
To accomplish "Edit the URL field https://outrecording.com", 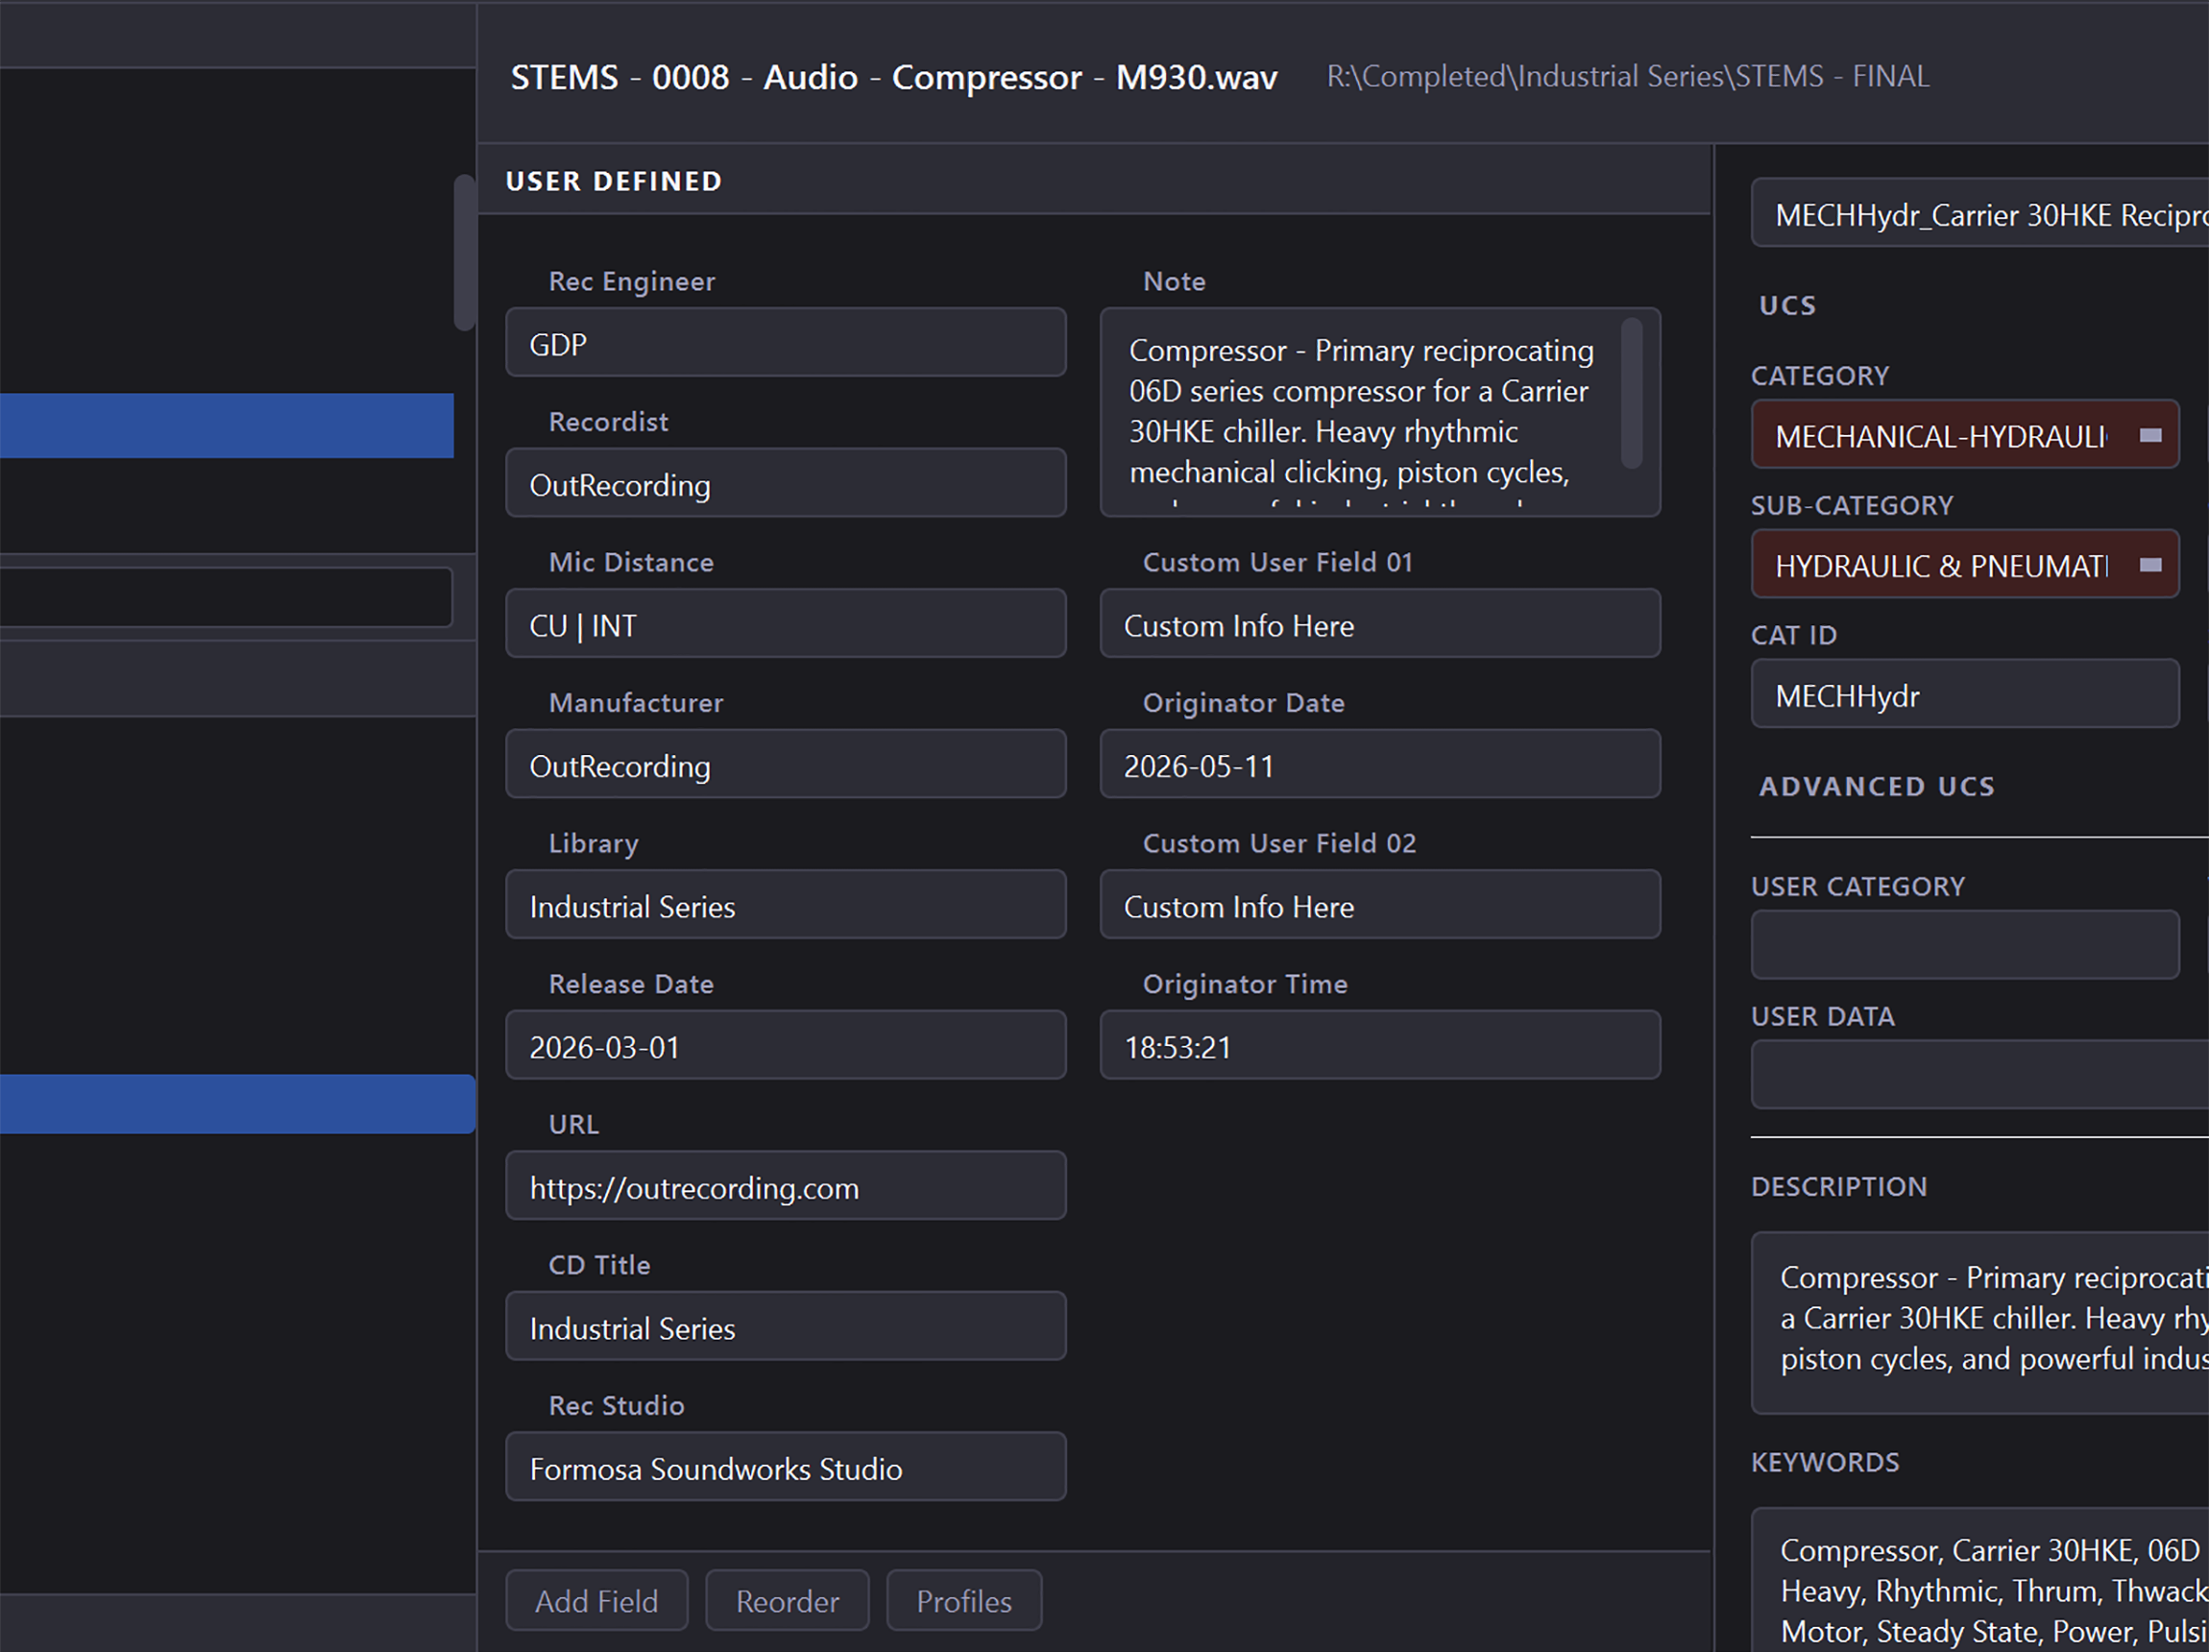I will click(786, 1185).
